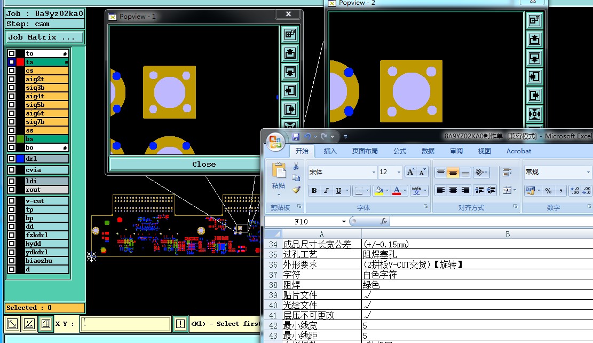This screenshot has height=343, width=593.
Task: Apply percent style format
Action: 548,191
